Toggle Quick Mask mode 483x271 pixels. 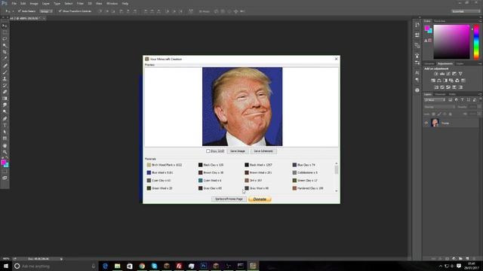(5, 172)
